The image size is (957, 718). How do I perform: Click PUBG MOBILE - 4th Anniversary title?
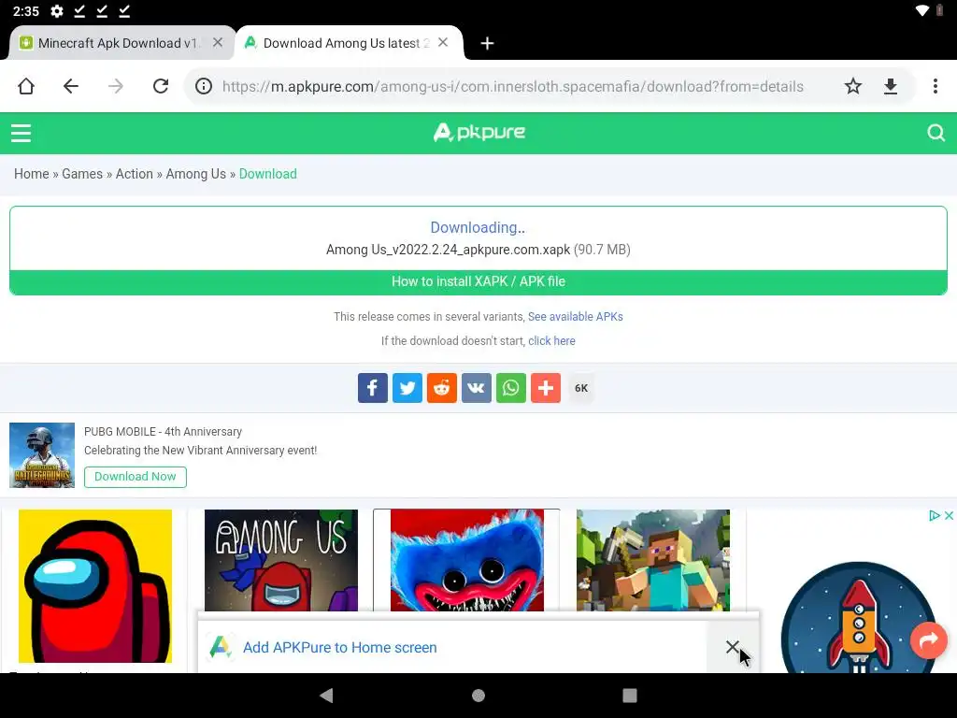[163, 432]
